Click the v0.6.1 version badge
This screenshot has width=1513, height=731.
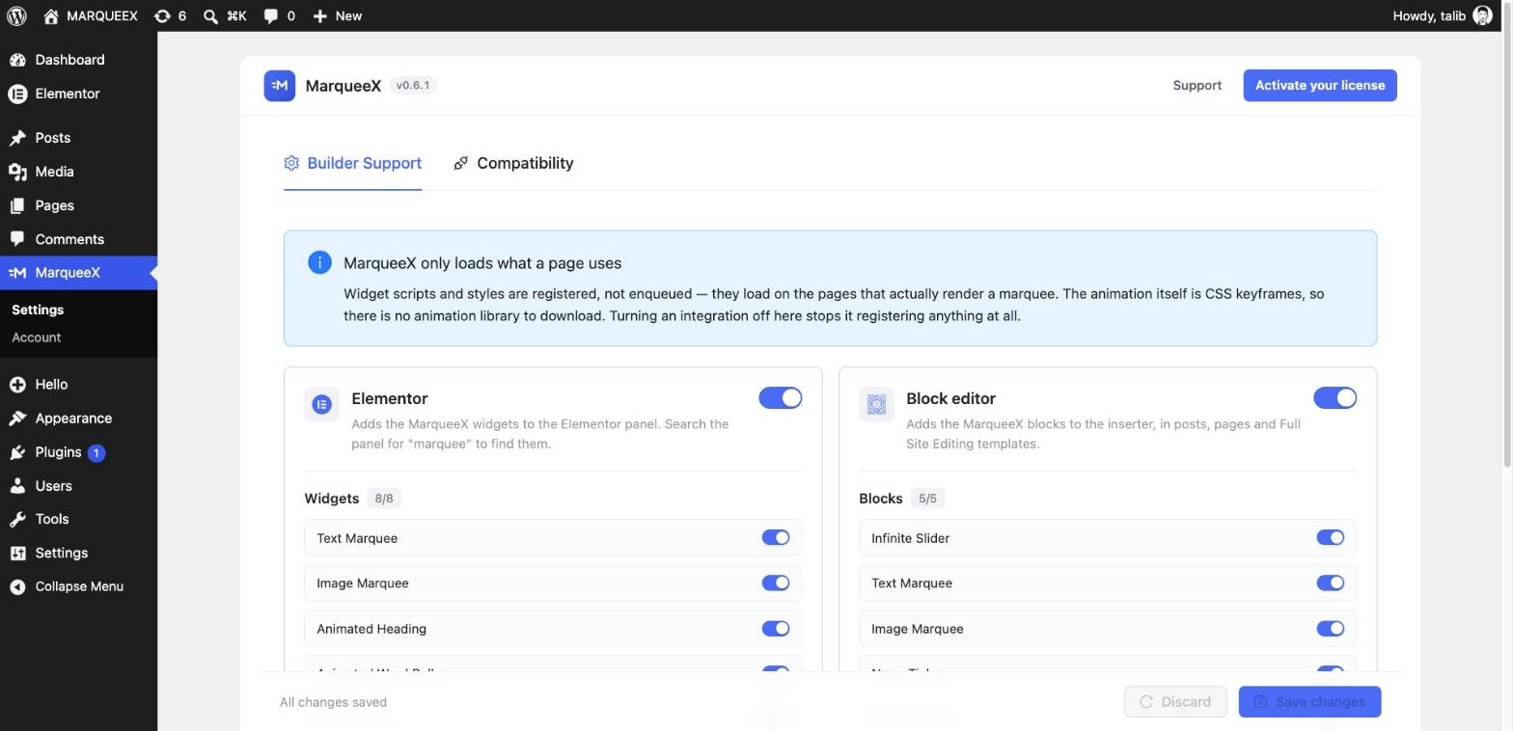click(x=413, y=85)
